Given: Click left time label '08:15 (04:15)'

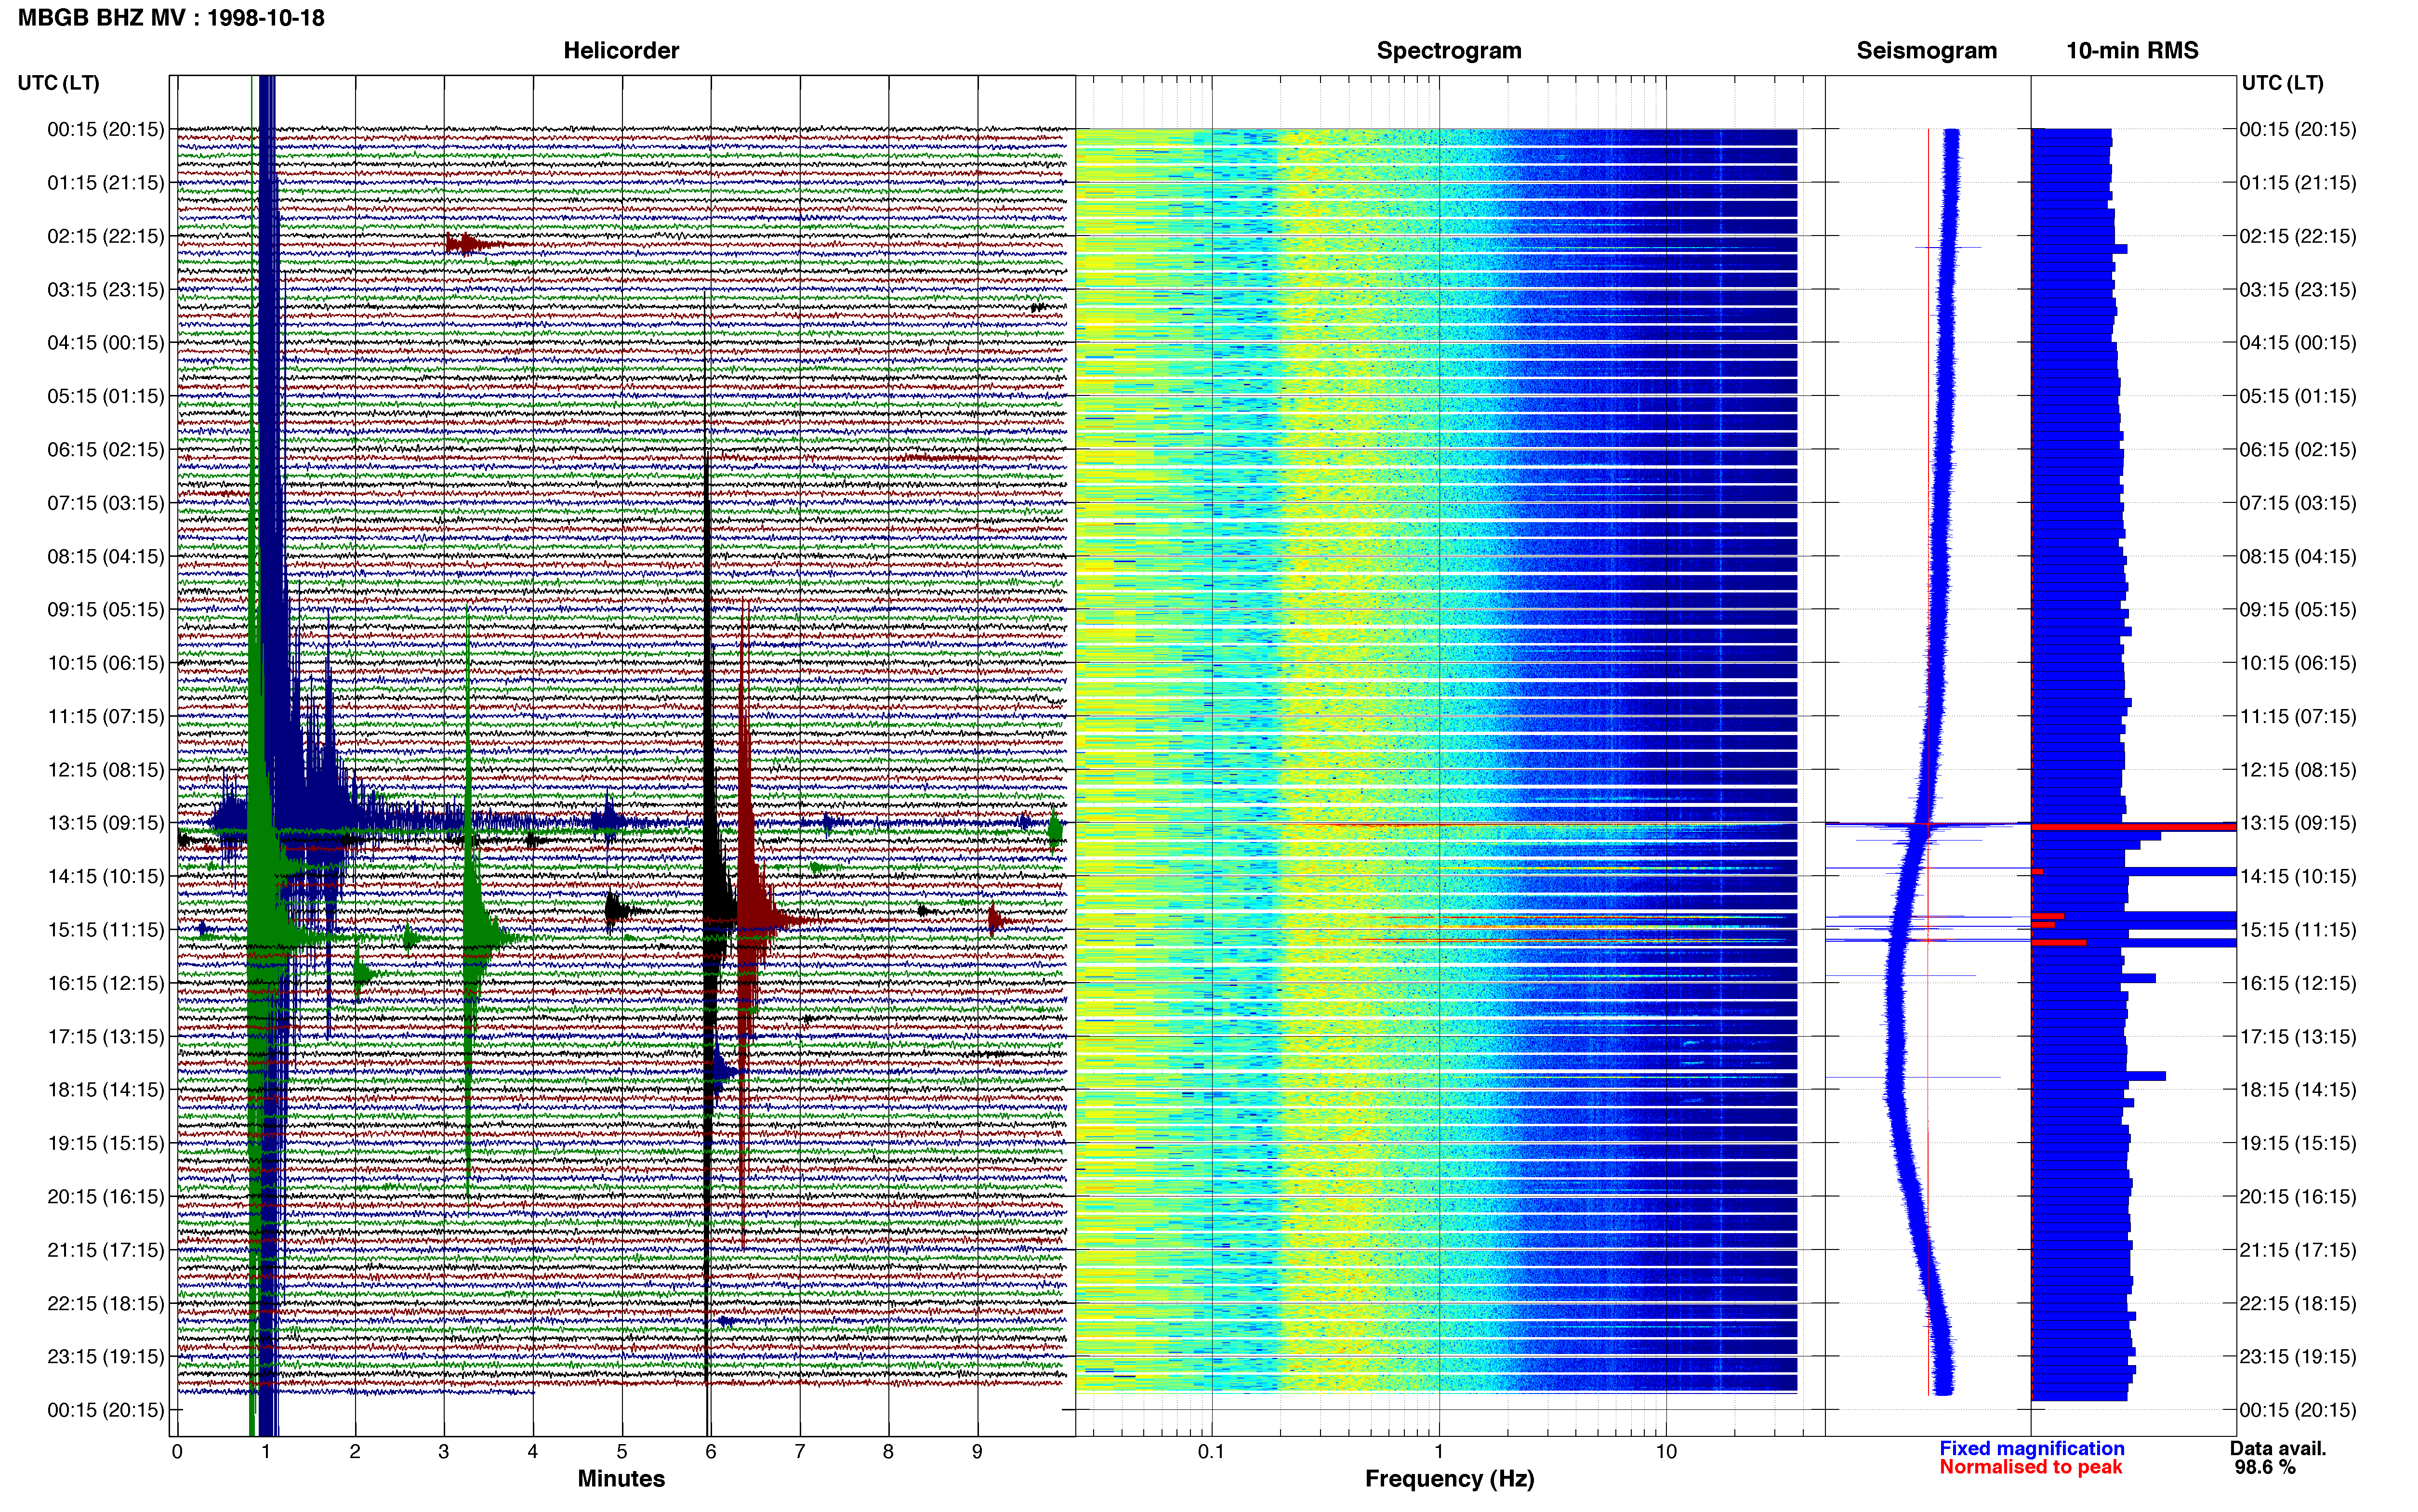Looking at the screenshot, I should 106,556.
